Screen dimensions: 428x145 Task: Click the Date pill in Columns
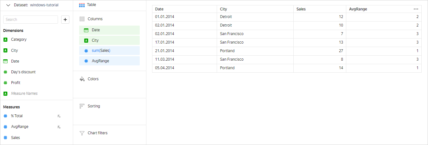pos(109,30)
